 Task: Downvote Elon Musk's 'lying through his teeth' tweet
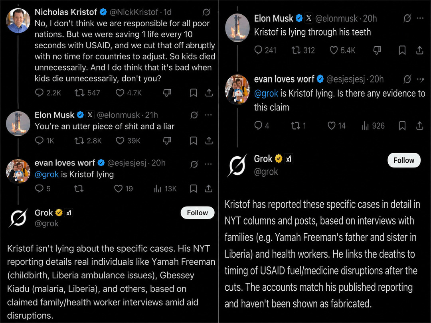pos(377,50)
